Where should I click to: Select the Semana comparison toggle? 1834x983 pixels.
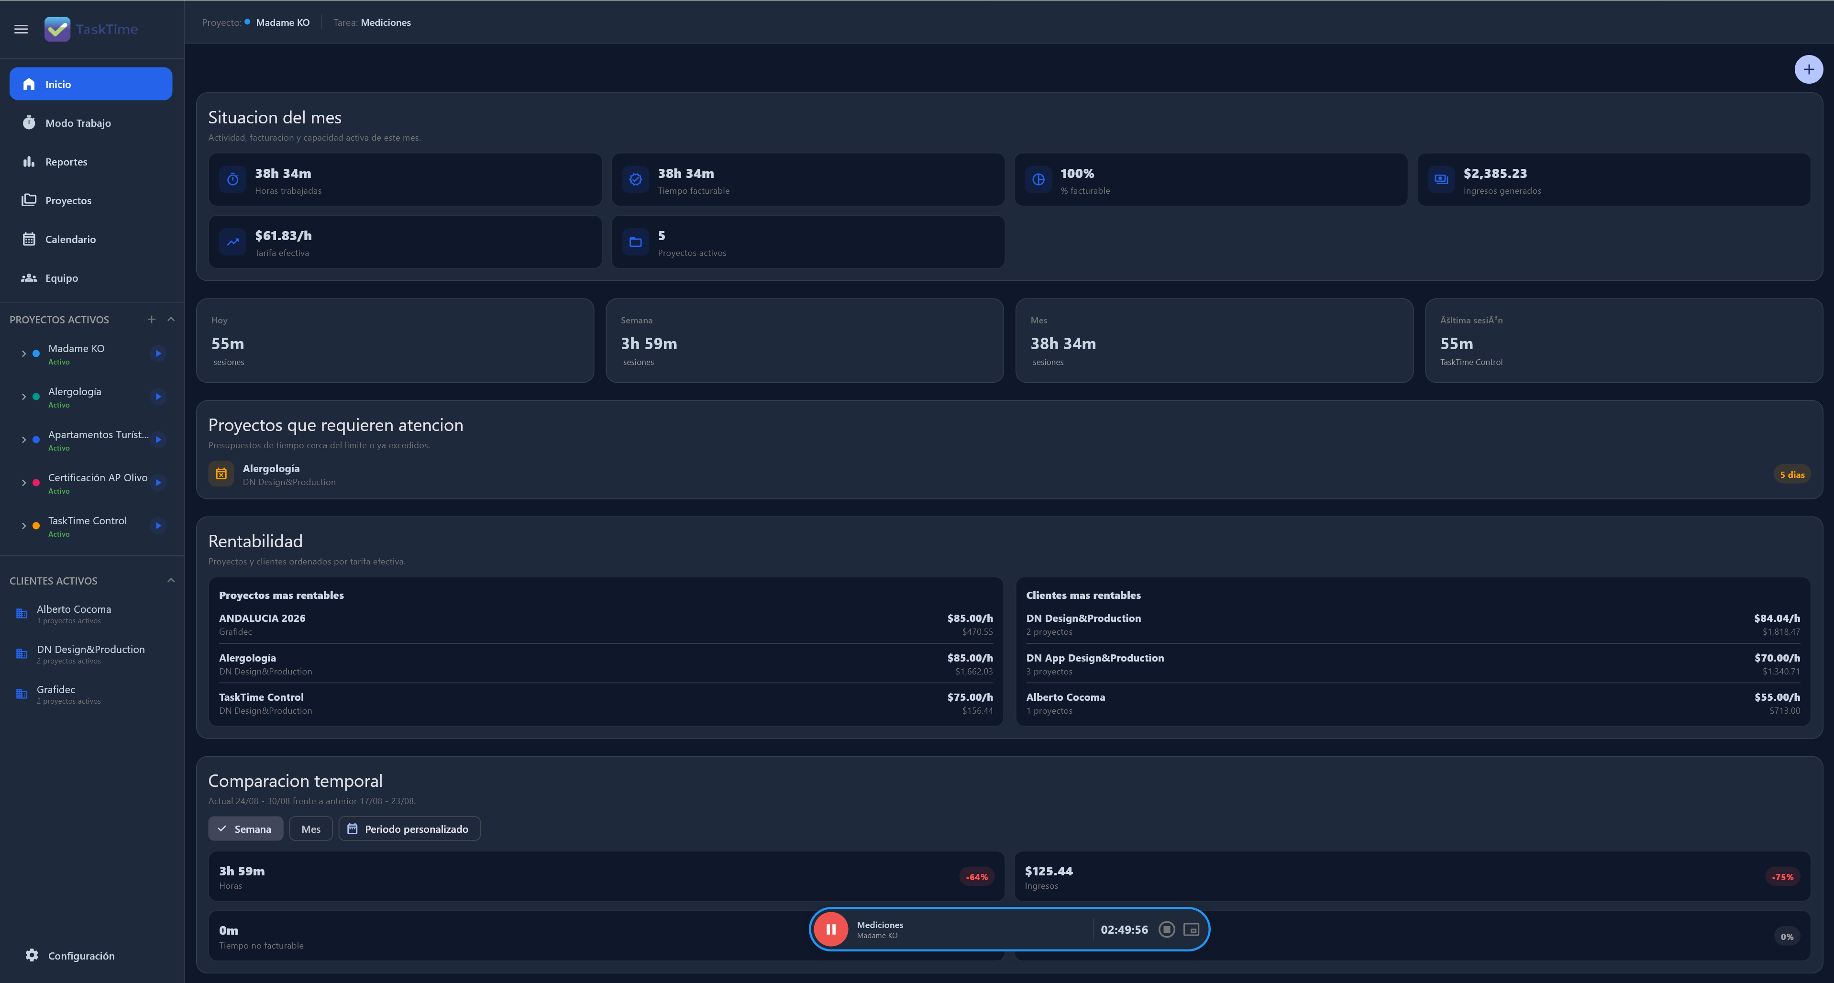pos(245,828)
